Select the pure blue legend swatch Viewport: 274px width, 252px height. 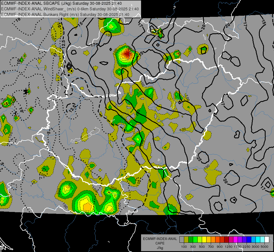pyautogui.click(x=249, y=240)
